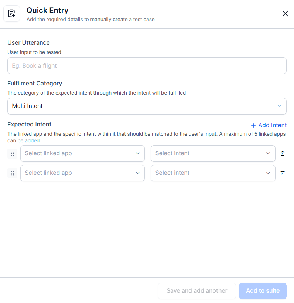
Task: Open first row's Select linked app dropdown
Action: [x=82, y=153]
